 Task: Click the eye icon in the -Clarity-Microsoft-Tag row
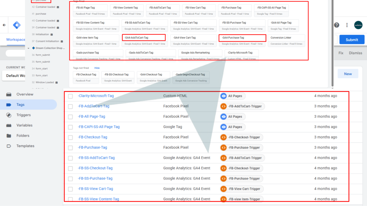coord(224,96)
